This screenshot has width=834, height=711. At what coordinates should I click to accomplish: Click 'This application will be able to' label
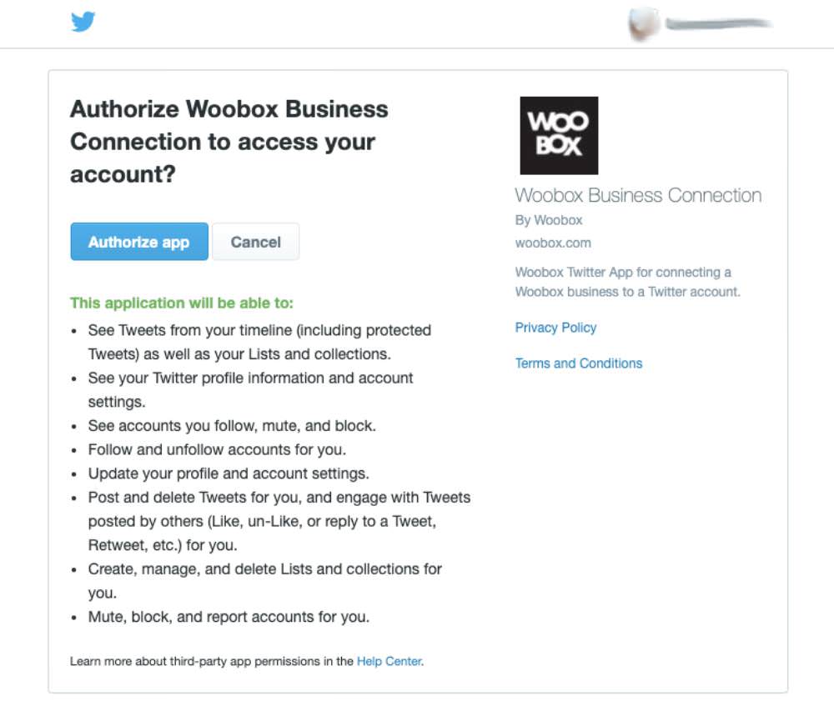tap(182, 303)
